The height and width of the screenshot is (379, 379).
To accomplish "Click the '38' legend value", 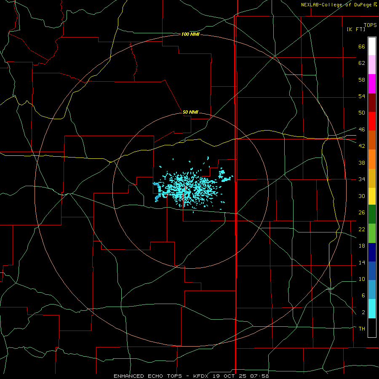I will [362, 163].
